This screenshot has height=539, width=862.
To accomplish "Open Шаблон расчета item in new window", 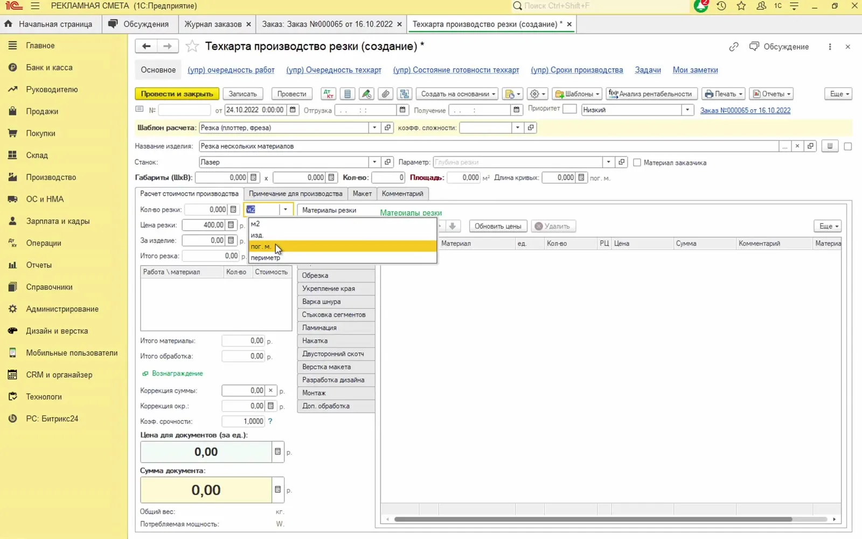I will click(387, 127).
